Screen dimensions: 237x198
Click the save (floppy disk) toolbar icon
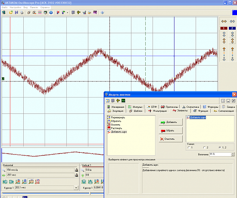tap(16, 13)
